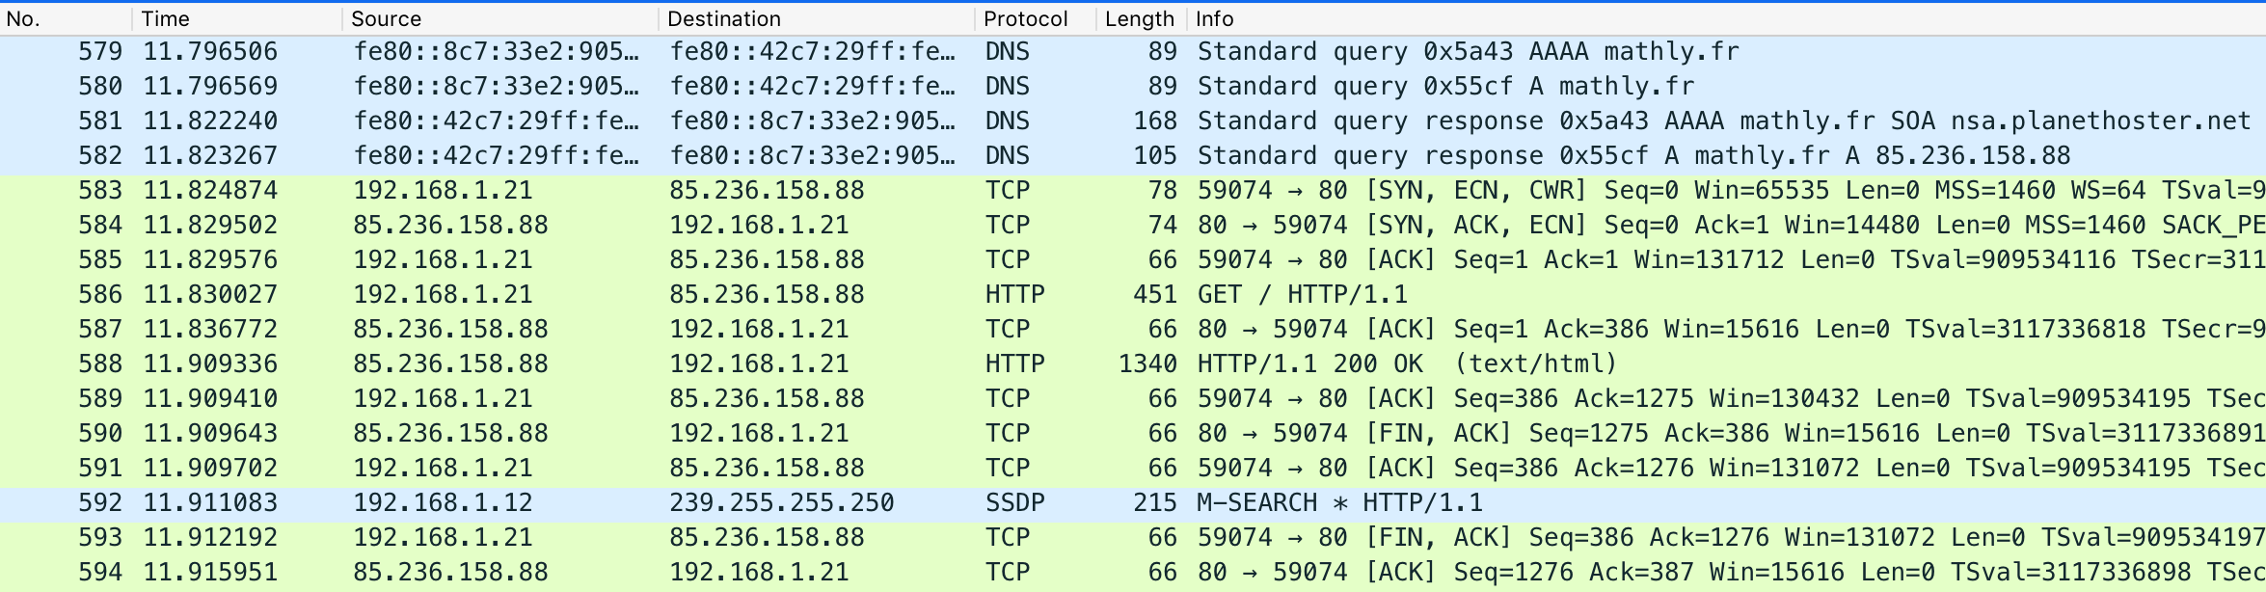Select packet 579 DNS AAAA query mathly.fr
Image resolution: width=2266 pixels, height=592 pixels.
[1133, 52]
